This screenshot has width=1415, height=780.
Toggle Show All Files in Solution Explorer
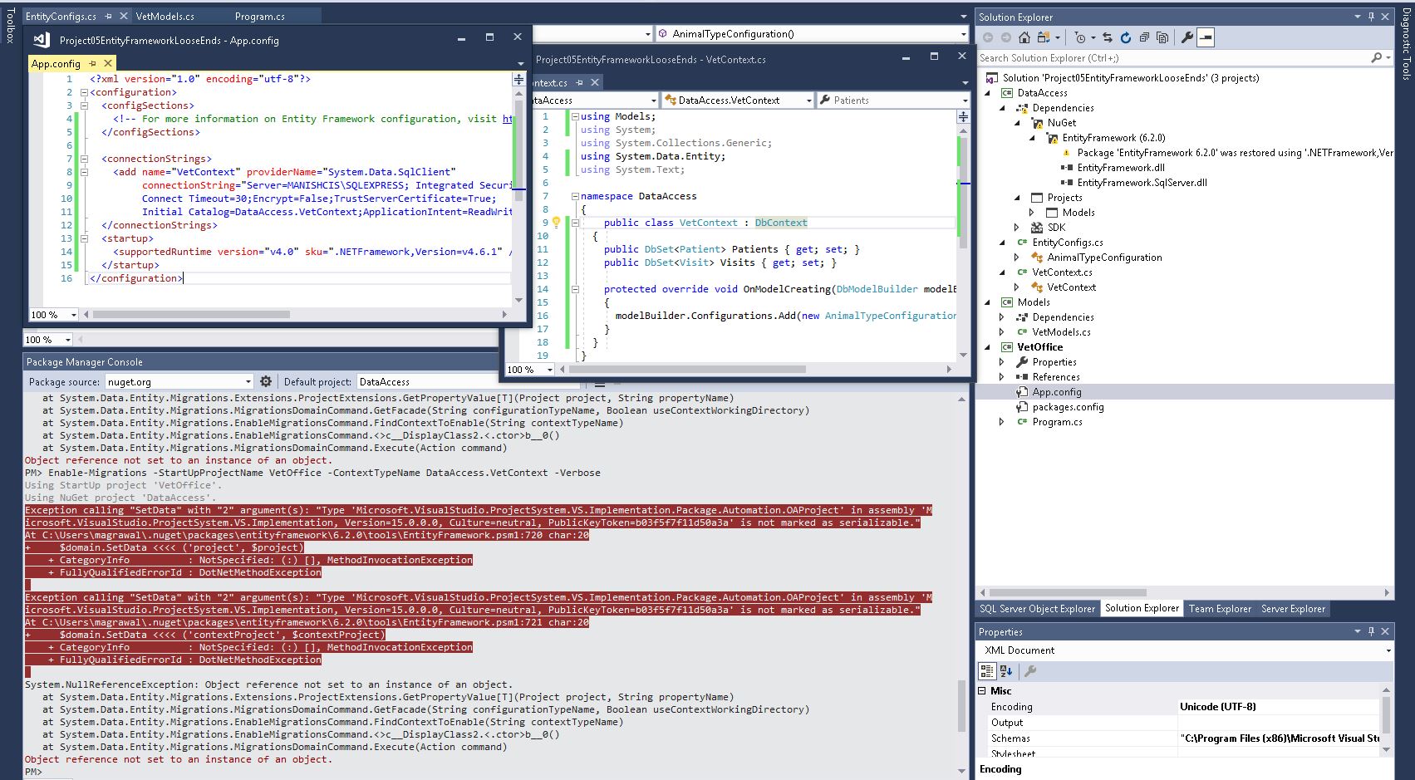(x=1162, y=37)
